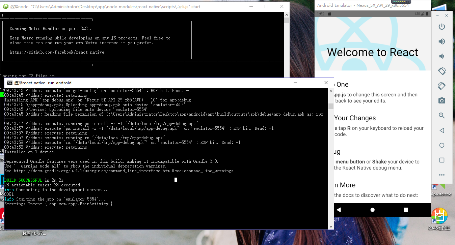Tap the Android back button in navigation bar

pyautogui.click(x=339, y=210)
